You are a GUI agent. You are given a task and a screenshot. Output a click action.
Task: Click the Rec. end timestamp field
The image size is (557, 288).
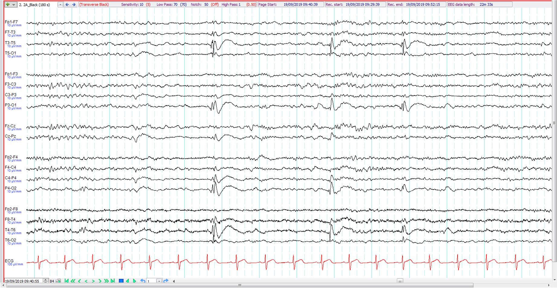click(416, 5)
